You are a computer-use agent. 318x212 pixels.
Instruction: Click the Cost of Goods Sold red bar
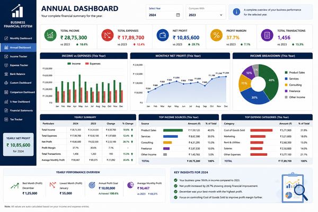(261, 130)
